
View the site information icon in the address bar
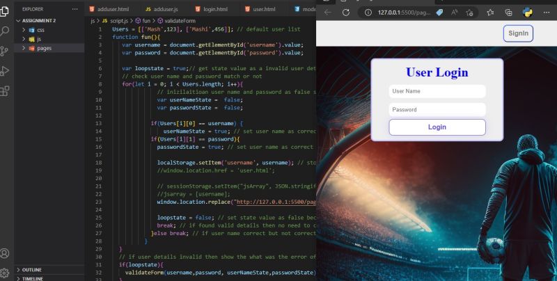tap(368, 13)
